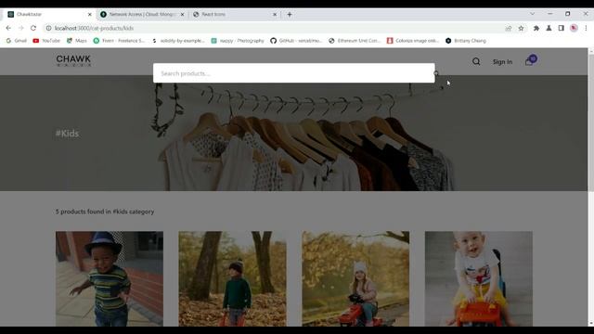The width and height of the screenshot is (594, 334).
Task: Open the GitHub bookmark
Action: (x=296, y=41)
